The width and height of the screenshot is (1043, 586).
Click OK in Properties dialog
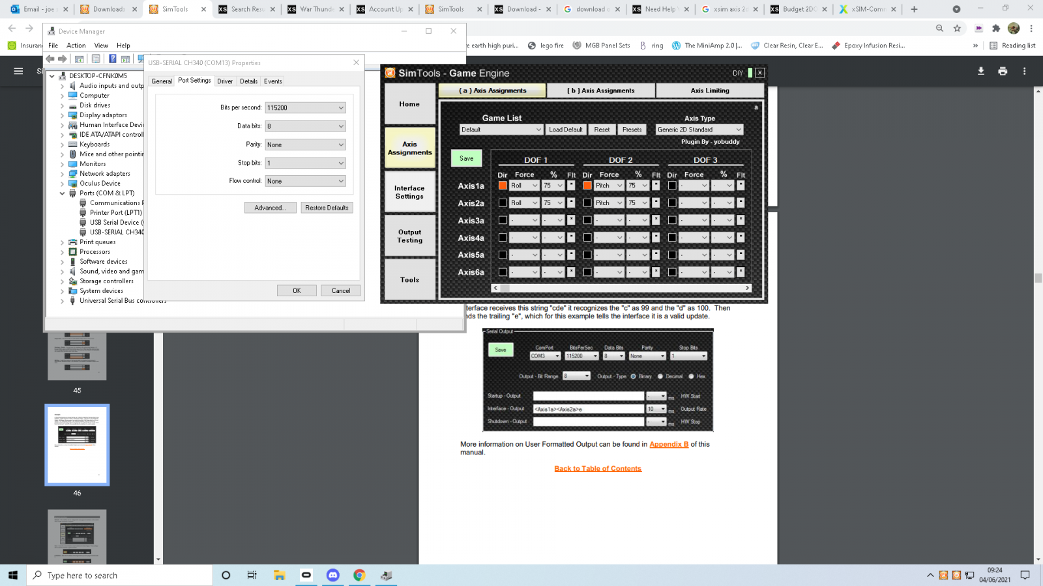[x=297, y=290]
